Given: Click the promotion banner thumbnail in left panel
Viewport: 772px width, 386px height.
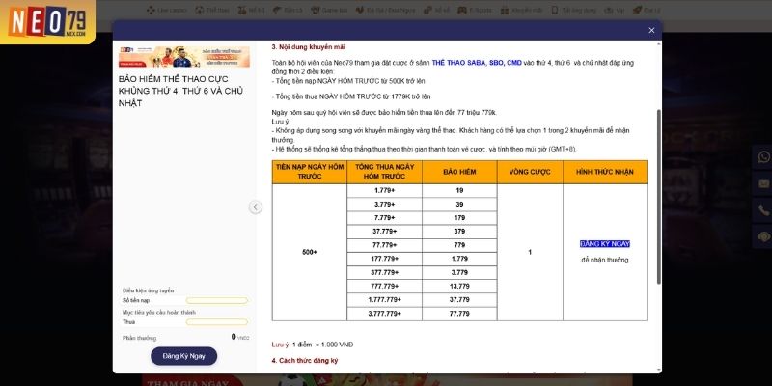Looking at the screenshot, I should tap(184, 57).
